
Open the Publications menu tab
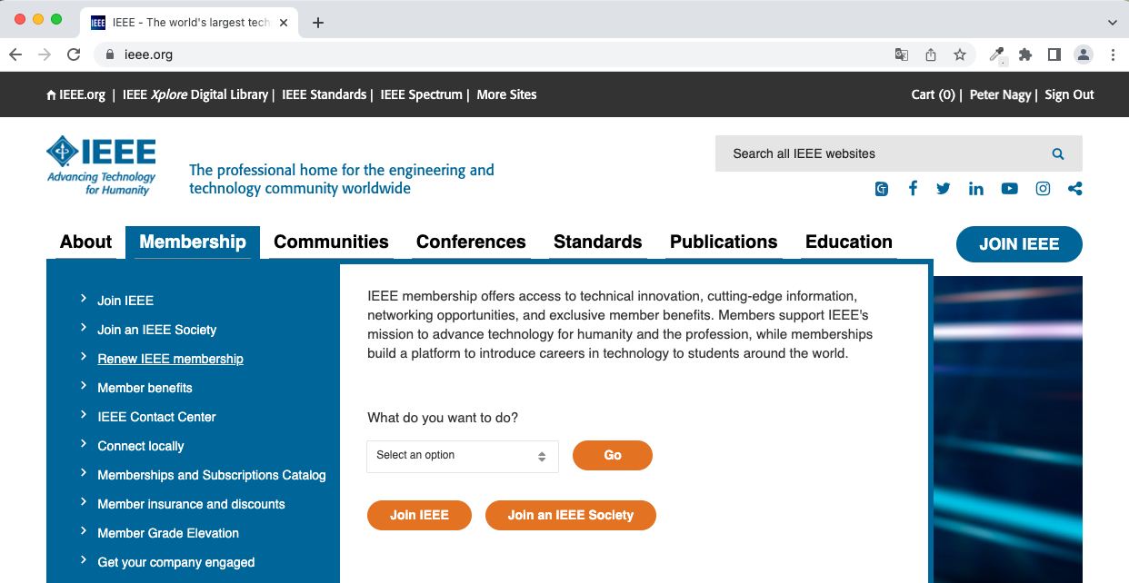click(x=724, y=242)
